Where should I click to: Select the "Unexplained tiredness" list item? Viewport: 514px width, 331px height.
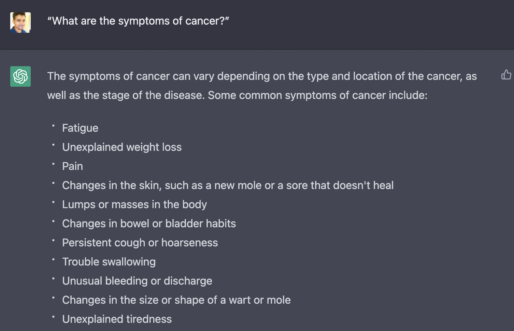[x=117, y=319]
